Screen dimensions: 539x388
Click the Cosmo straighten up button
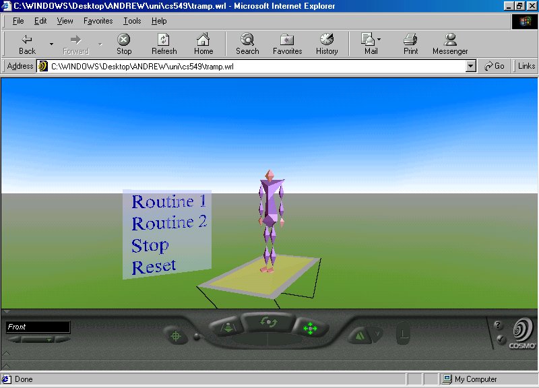pos(403,333)
